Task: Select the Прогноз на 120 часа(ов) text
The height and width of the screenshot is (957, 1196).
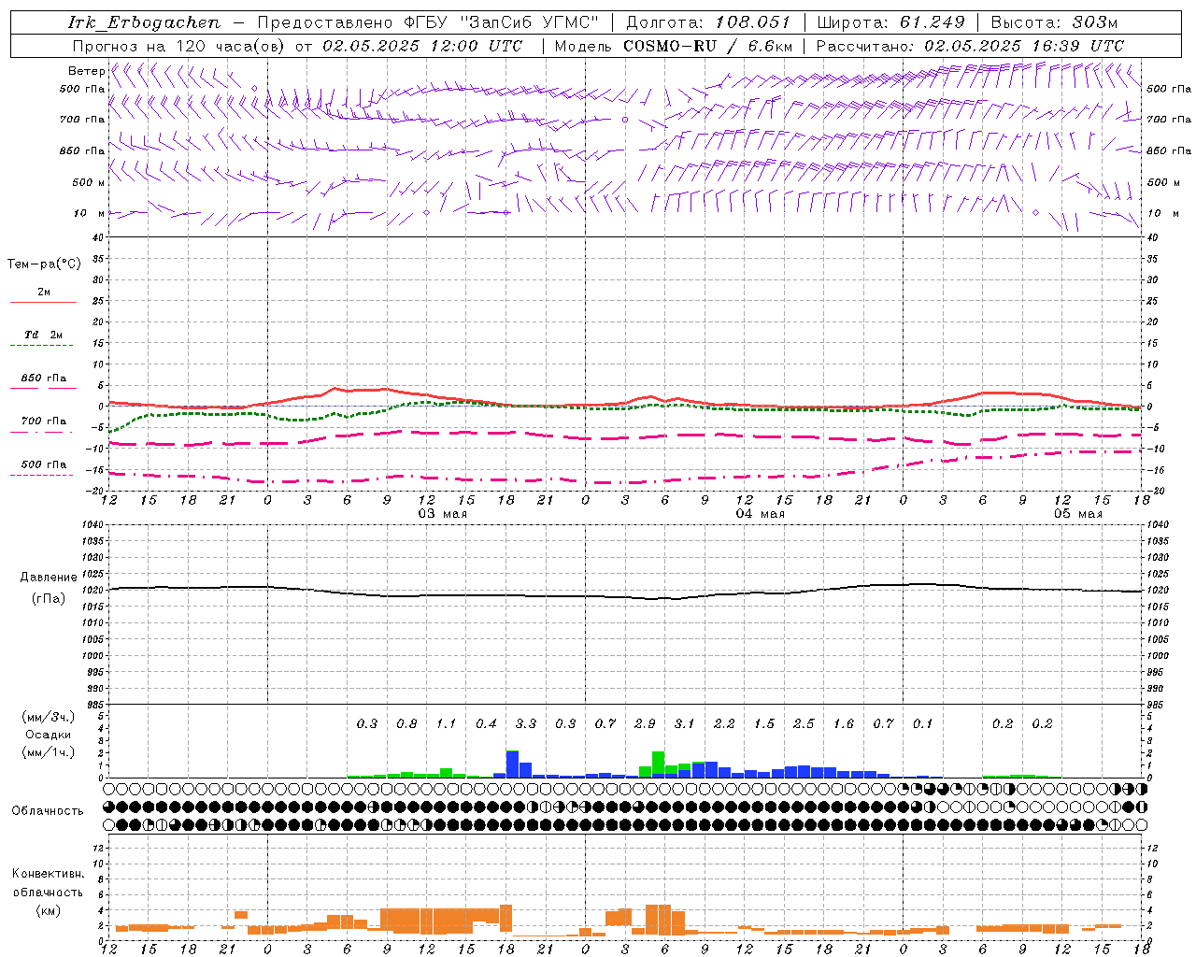Action: 179,46
